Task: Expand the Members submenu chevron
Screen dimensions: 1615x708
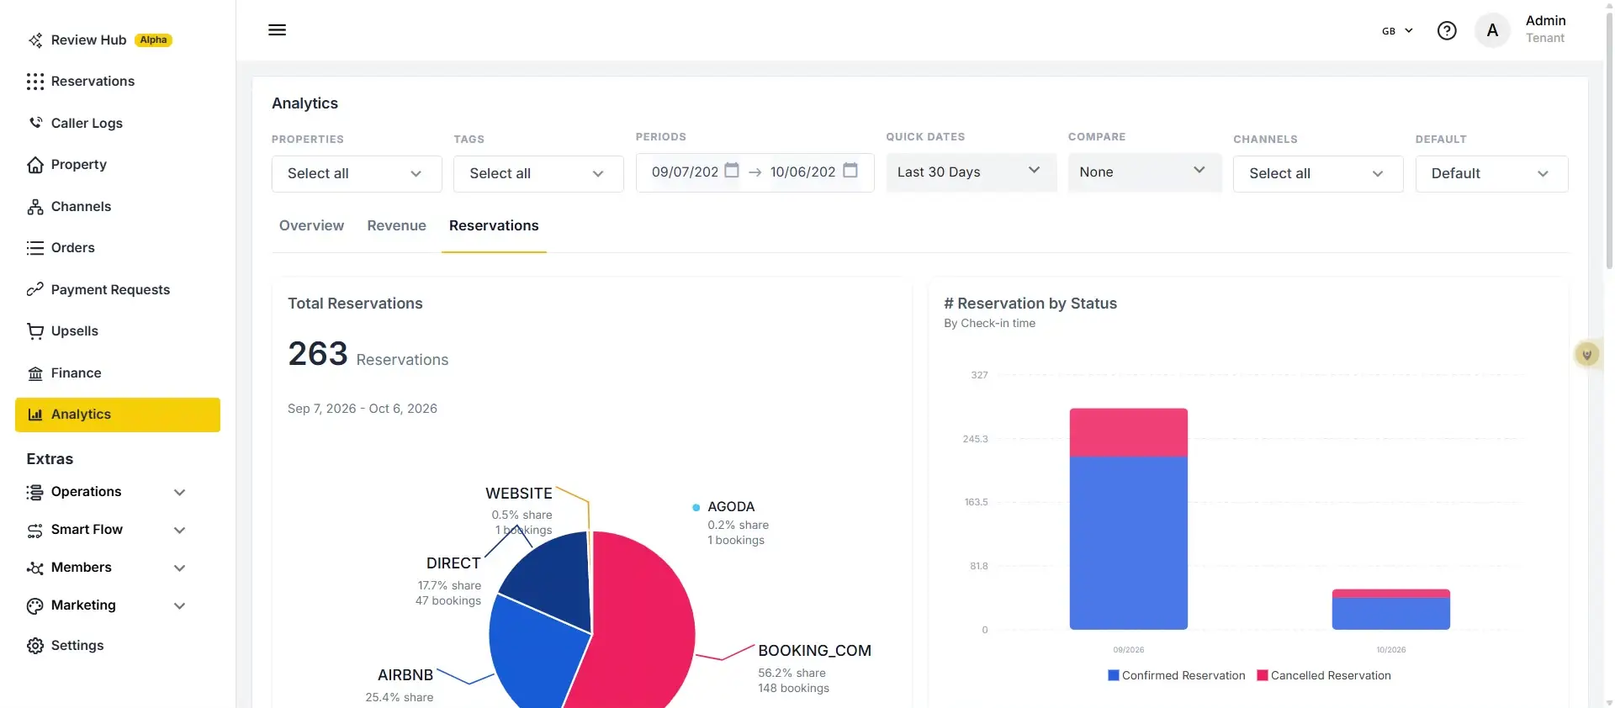Action: (179, 568)
